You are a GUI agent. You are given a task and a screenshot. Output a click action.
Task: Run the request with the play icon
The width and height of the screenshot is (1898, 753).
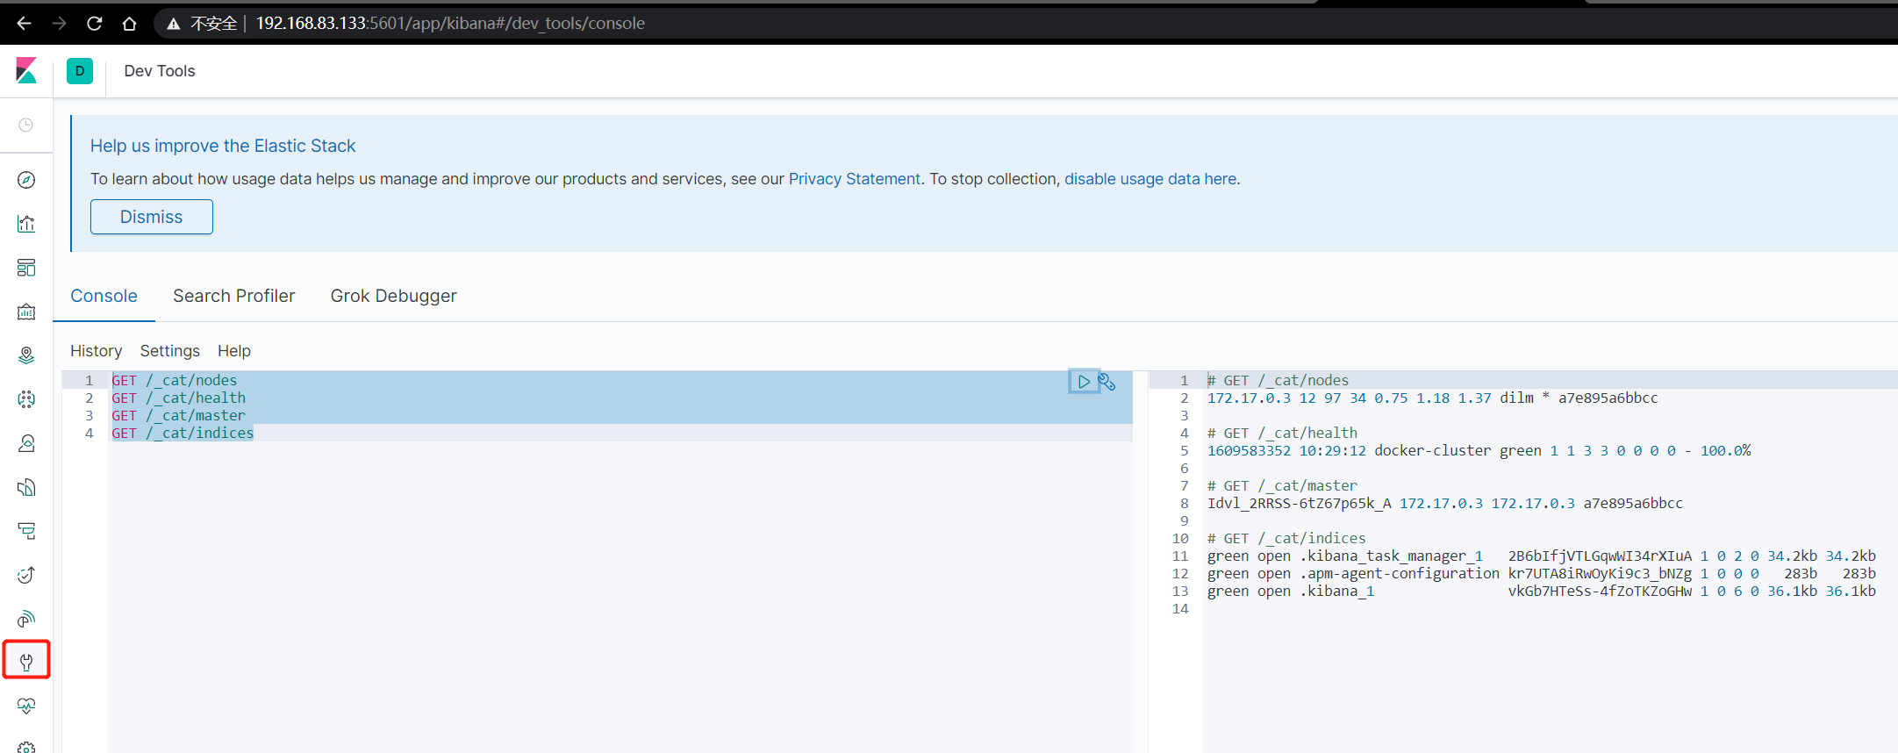pos(1084,381)
